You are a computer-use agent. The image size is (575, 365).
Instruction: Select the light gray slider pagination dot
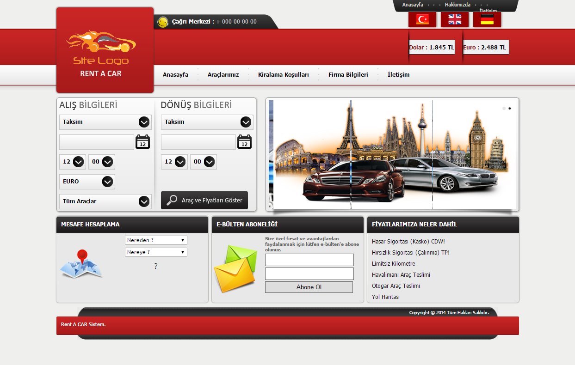(504, 109)
